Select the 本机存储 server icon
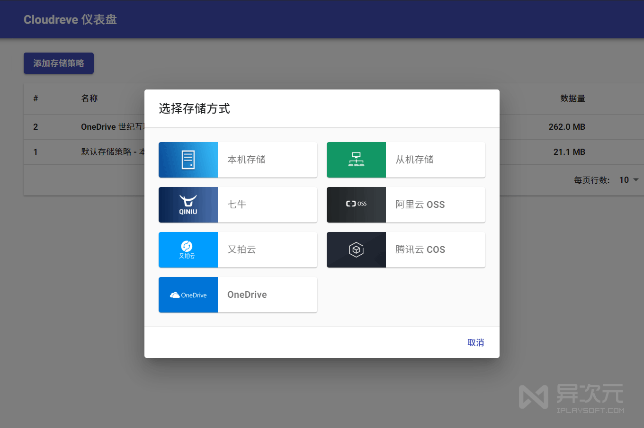Viewport: 644px width, 428px height. 188,160
